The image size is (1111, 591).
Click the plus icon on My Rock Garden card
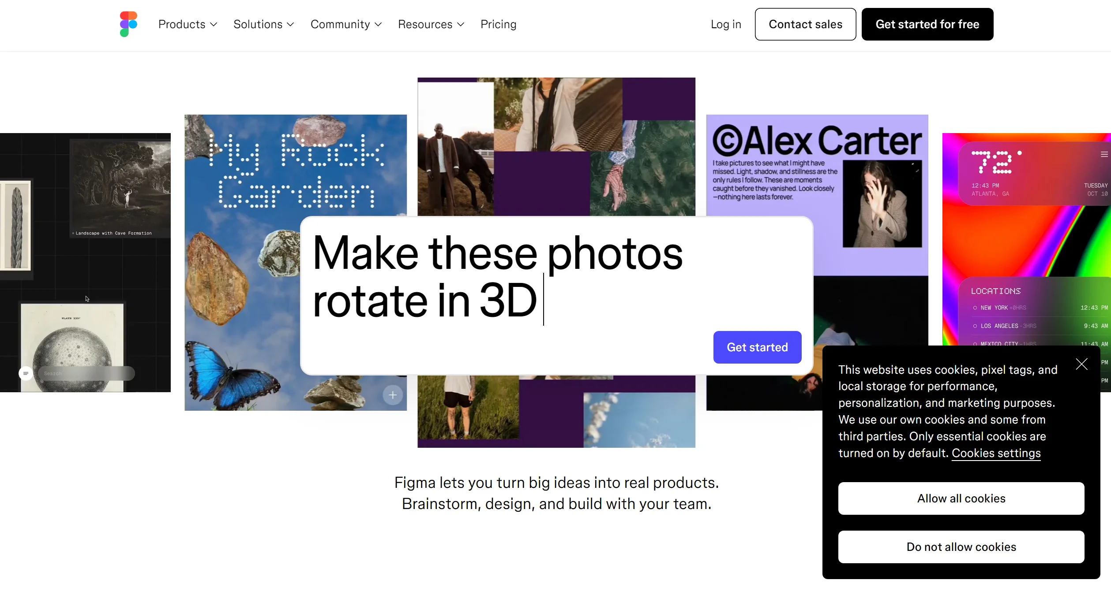tap(393, 395)
